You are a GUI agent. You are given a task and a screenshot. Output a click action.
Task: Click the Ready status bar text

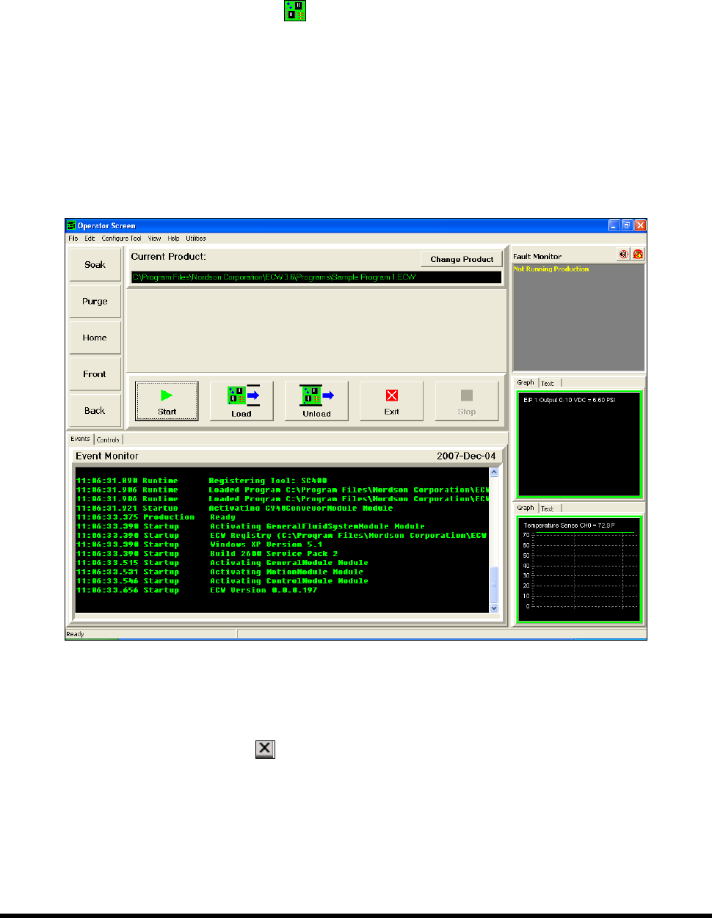click(76, 634)
